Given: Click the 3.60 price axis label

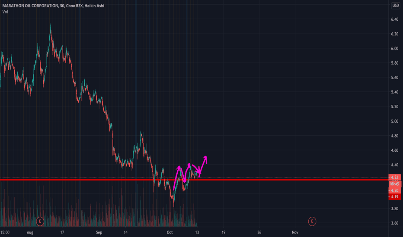Looking at the screenshot, I should click(x=394, y=223).
